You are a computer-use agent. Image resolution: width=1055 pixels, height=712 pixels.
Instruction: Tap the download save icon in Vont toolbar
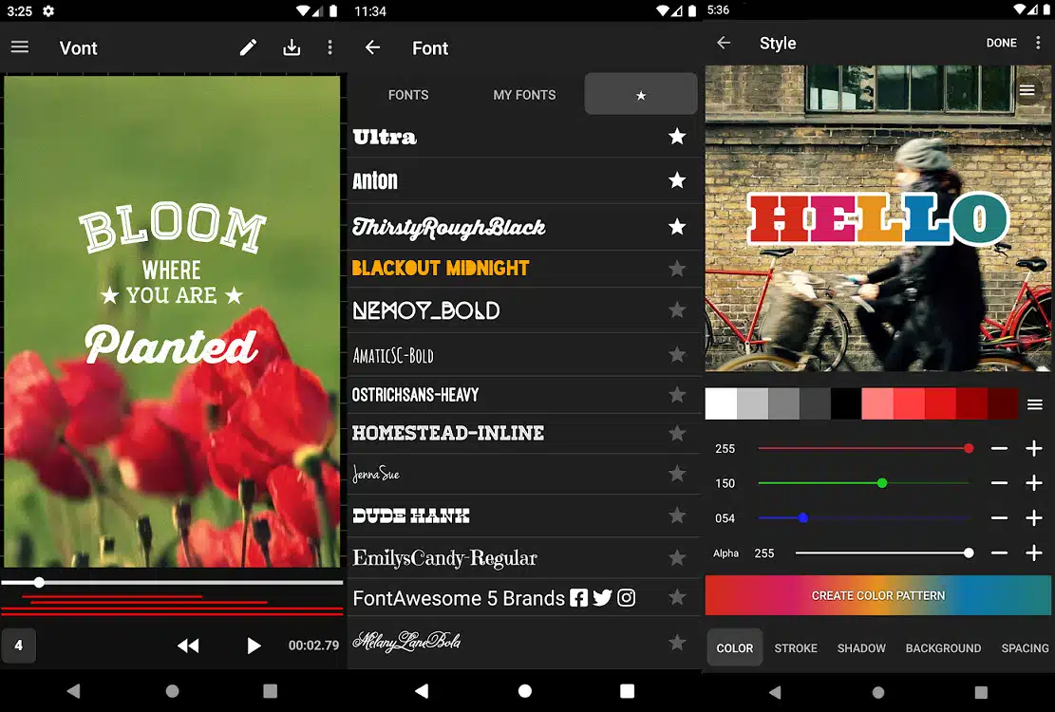[292, 47]
